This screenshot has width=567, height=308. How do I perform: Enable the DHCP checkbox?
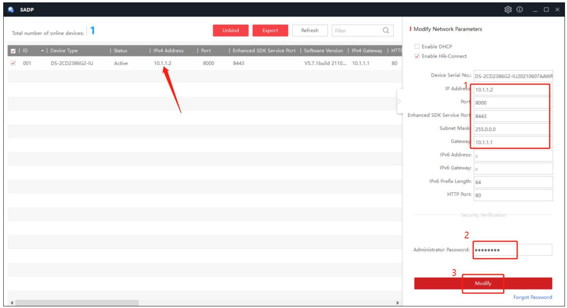[x=417, y=47]
